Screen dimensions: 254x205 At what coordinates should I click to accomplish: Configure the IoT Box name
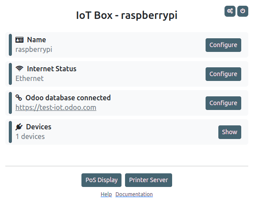point(223,45)
